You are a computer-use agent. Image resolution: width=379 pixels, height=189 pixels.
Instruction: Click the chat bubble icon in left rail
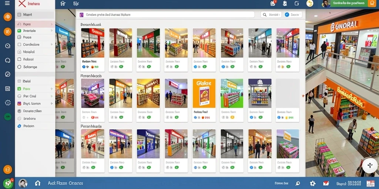pos(7,60)
